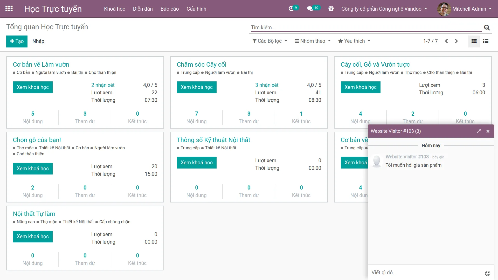View course Chăm sóc Cây cối
This screenshot has height=280, width=498.
tap(197, 87)
